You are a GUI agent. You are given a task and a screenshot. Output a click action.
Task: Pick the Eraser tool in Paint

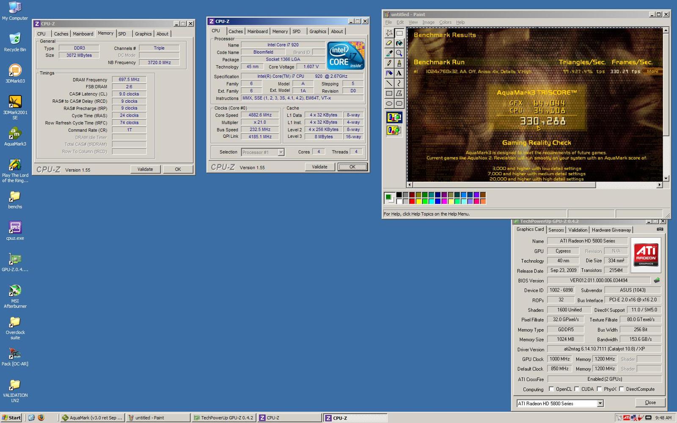tap(389, 43)
